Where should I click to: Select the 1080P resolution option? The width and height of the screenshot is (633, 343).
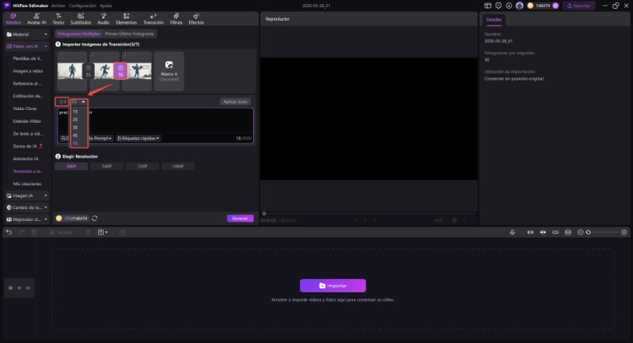pyautogui.click(x=178, y=166)
